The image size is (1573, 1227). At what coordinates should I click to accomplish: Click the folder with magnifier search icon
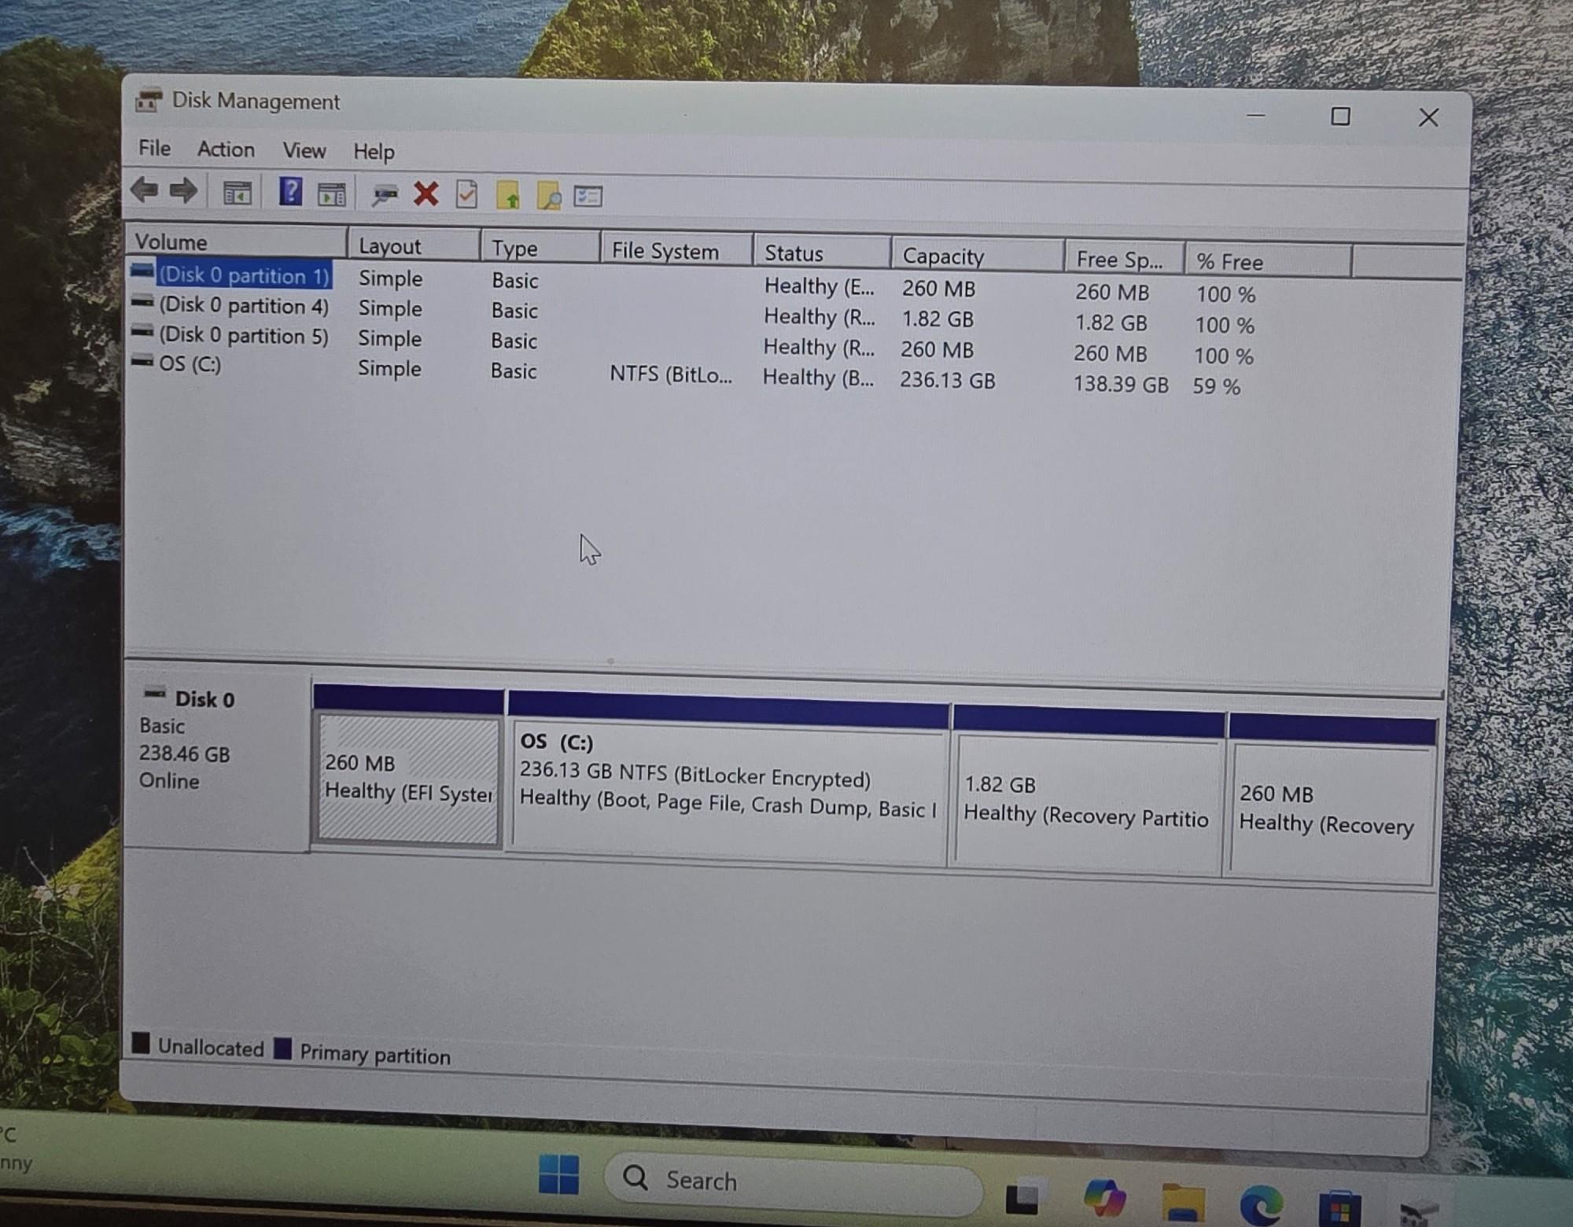(x=549, y=196)
